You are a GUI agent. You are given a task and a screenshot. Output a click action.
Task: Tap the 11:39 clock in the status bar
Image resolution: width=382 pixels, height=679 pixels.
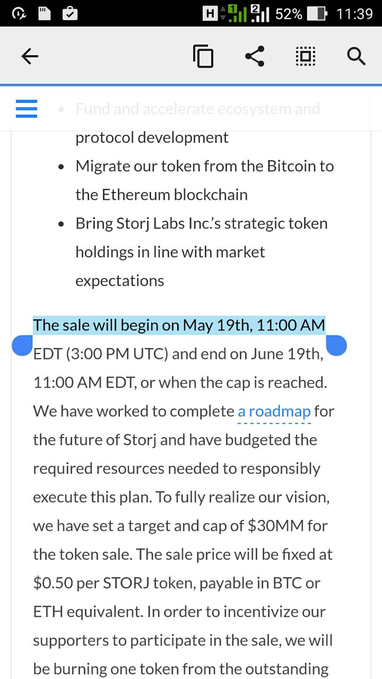[x=355, y=14]
